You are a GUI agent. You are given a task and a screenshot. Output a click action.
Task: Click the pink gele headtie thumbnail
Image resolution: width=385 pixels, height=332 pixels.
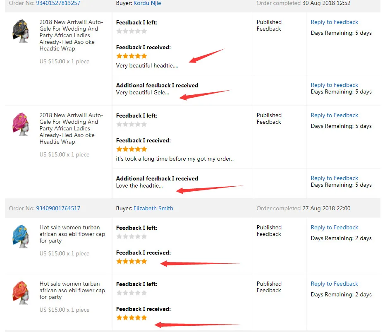point(21,124)
